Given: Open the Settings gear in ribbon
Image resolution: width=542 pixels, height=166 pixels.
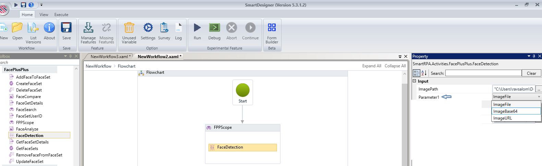Looking at the screenshot, I should [x=148, y=28].
